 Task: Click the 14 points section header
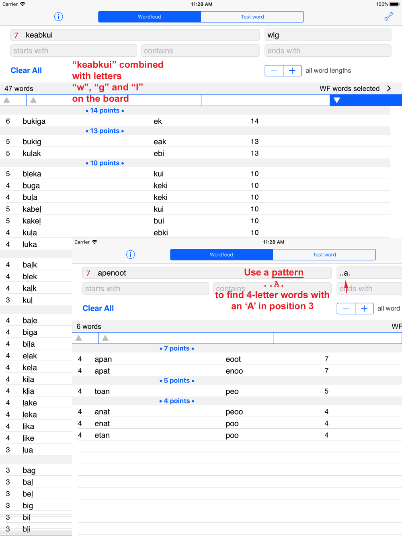pos(105,110)
